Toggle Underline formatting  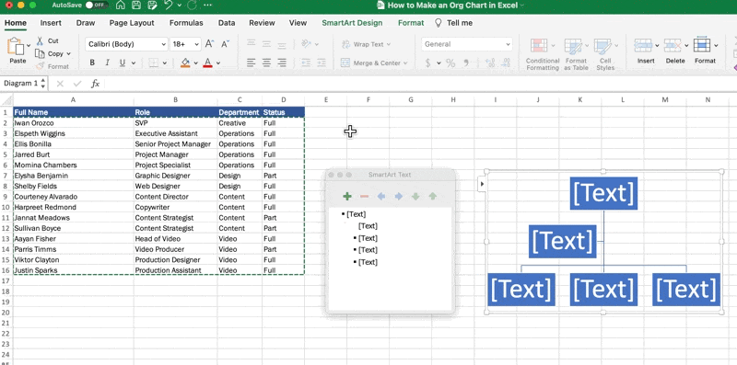(123, 63)
